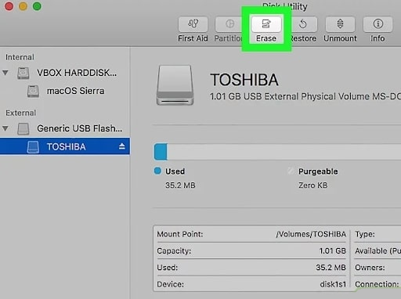This screenshot has height=299, width=401.
Task: Click the Used 35.2 MB value
Action: (x=180, y=186)
